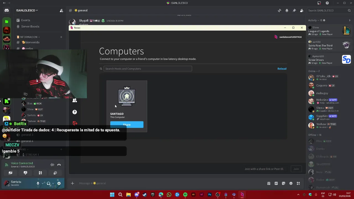Click the share link or Peer ID field
The height and width of the screenshot is (199, 354).
tap(264, 169)
